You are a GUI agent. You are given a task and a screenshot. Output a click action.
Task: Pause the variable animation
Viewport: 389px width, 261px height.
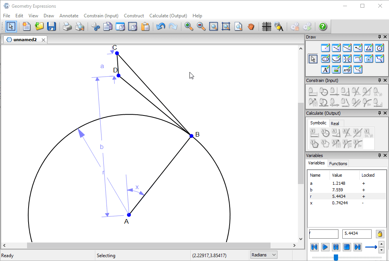pyautogui.click(x=336, y=247)
